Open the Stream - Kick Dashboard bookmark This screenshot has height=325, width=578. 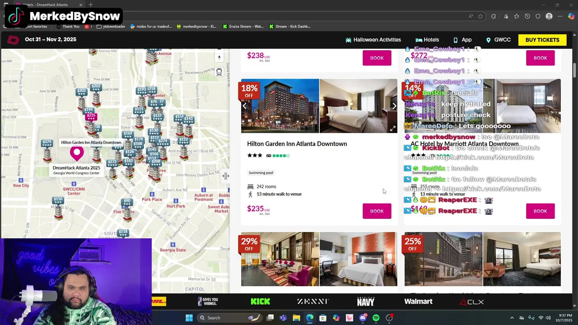pyautogui.click(x=290, y=26)
